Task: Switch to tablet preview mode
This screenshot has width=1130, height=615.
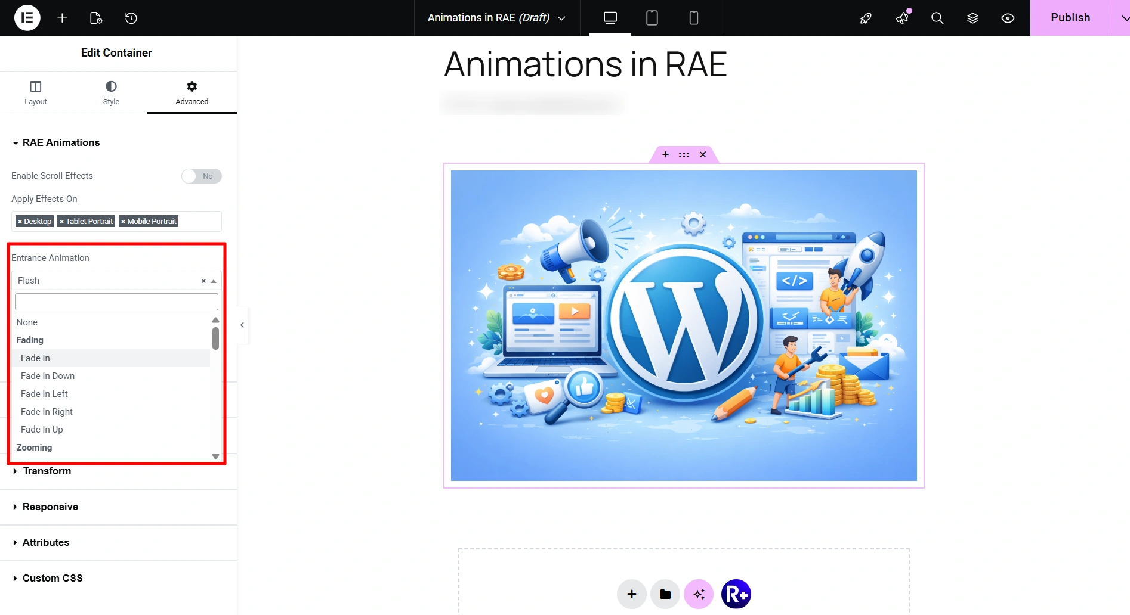Action: point(652,18)
